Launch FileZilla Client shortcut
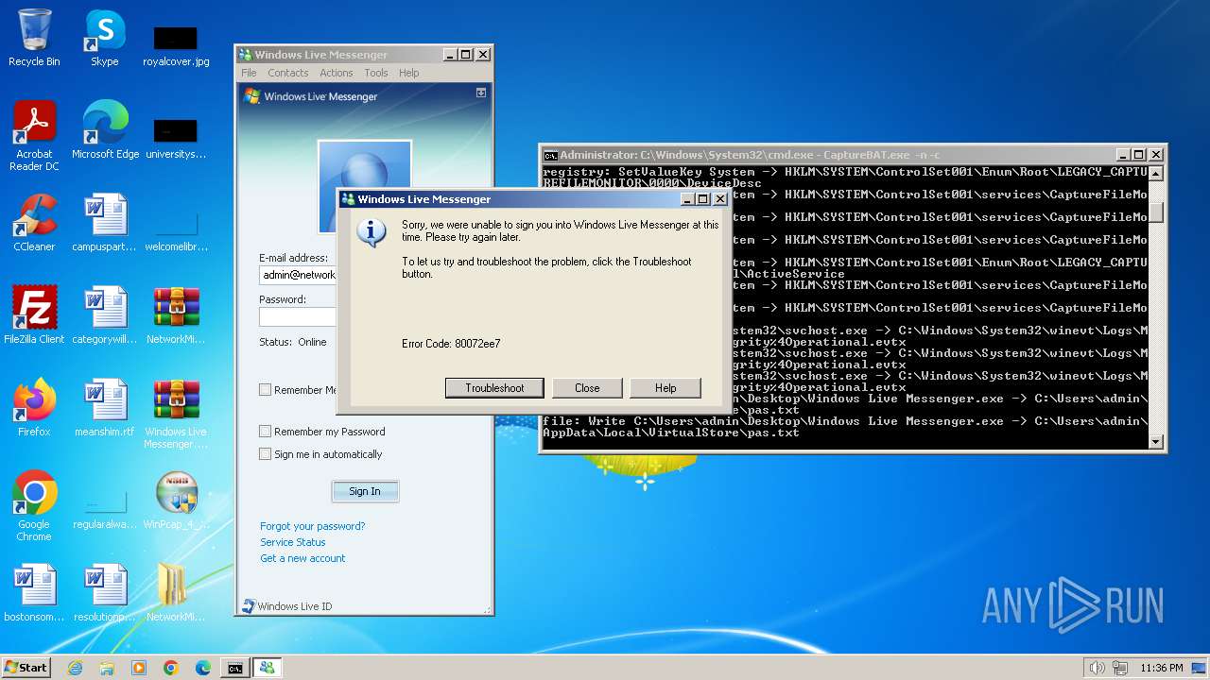Image resolution: width=1210 pixels, height=680 pixels. coord(34,315)
